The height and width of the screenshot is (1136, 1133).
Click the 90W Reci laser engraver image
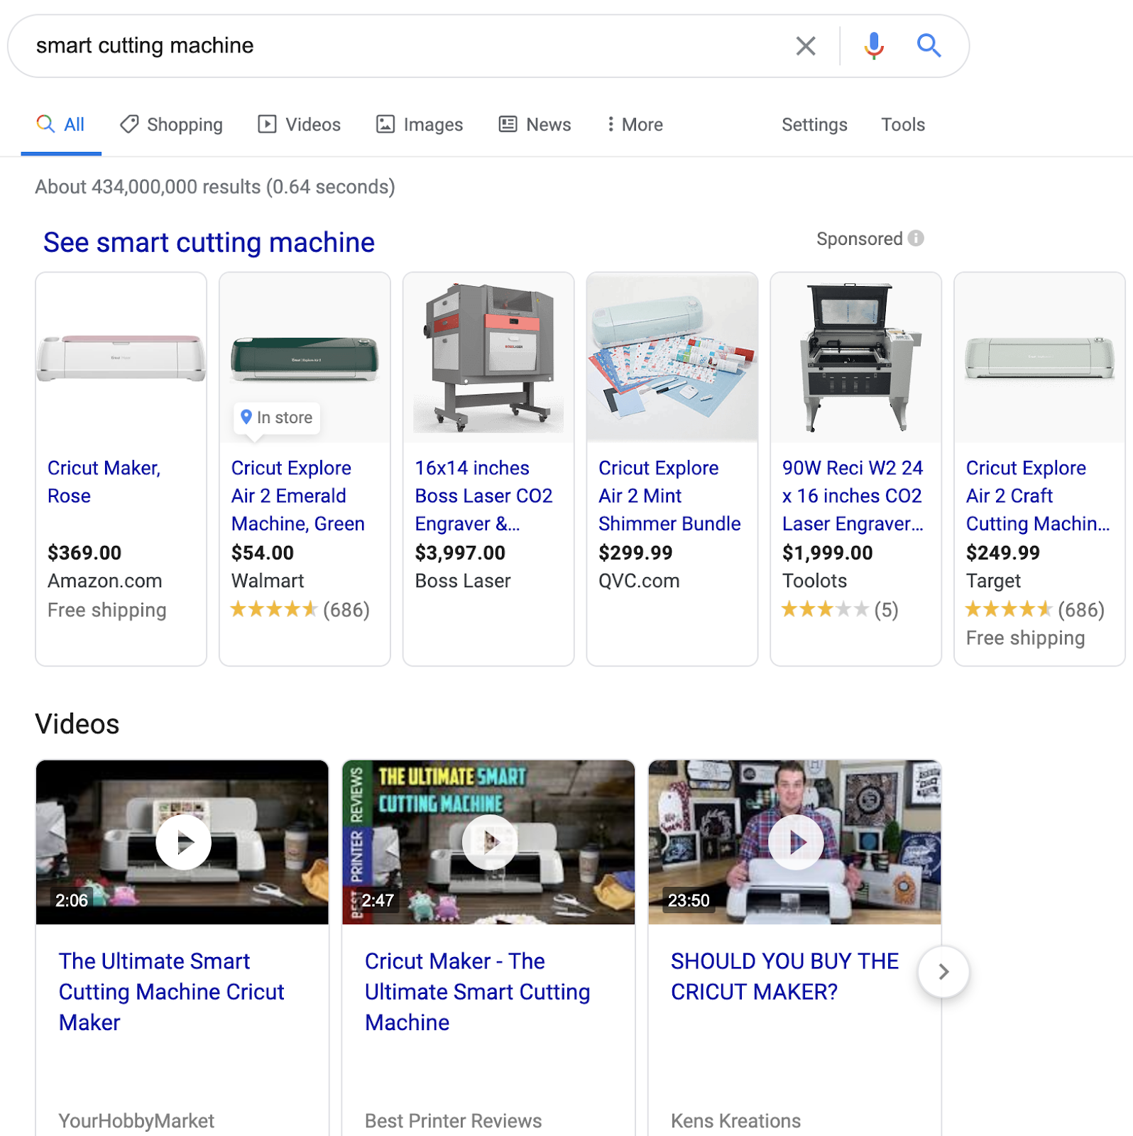(856, 358)
